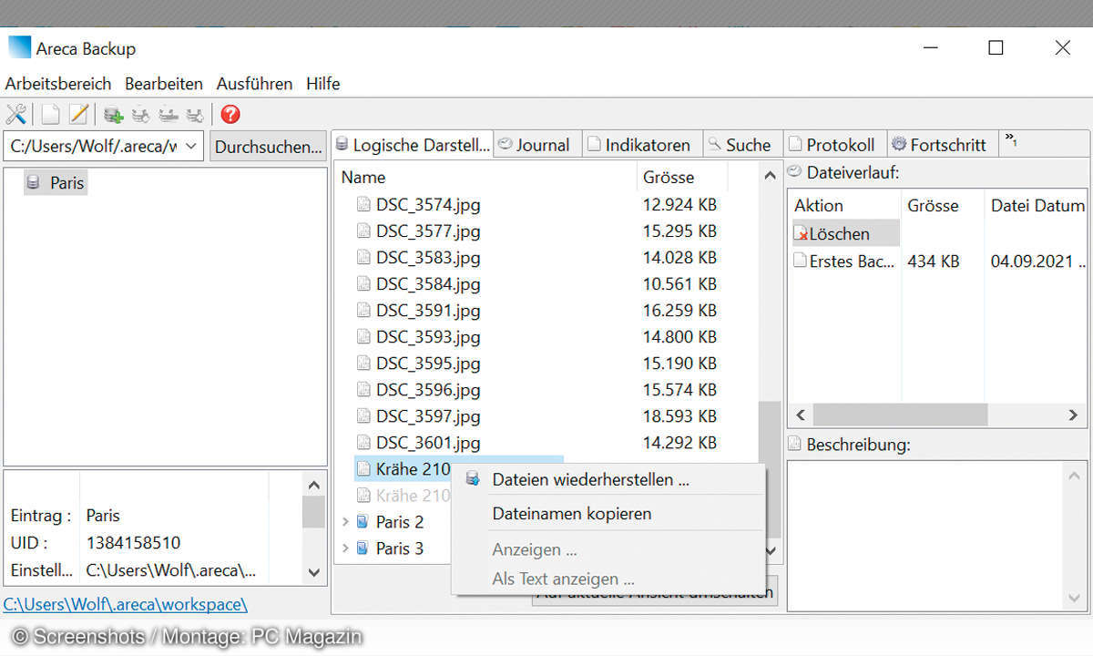Open preferences with wrench-screwdriver toolbar icon
1093x656 pixels.
[16, 115]
